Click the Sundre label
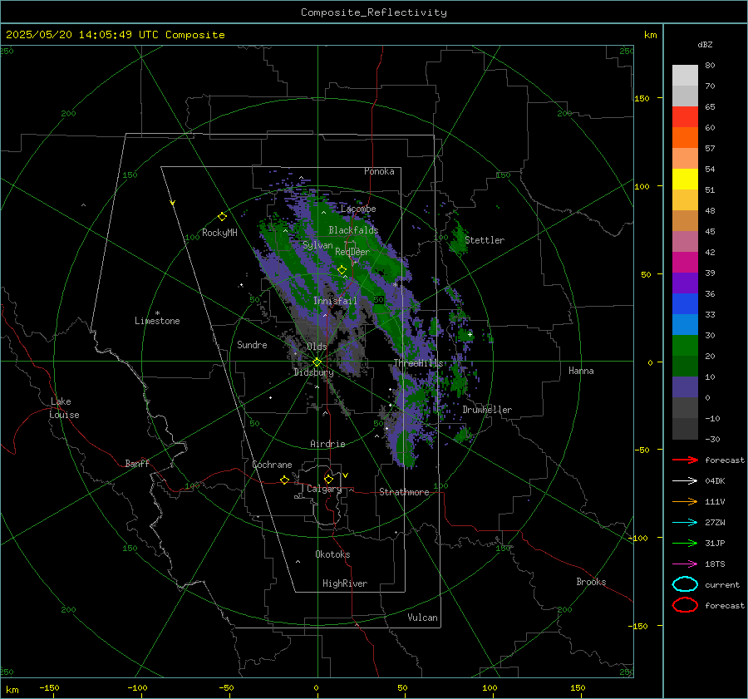748x699 pixels. [252, 345]
